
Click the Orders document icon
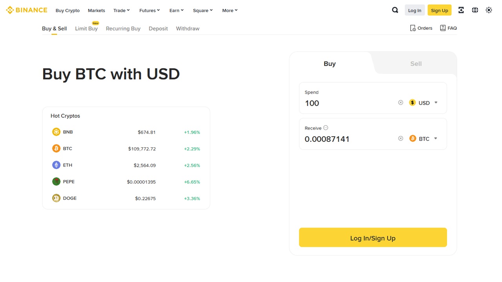pos(413,28)
